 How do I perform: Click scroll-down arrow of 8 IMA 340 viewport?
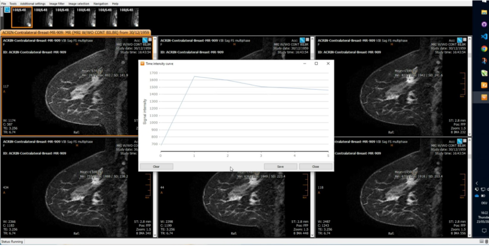tap(155, 236)
